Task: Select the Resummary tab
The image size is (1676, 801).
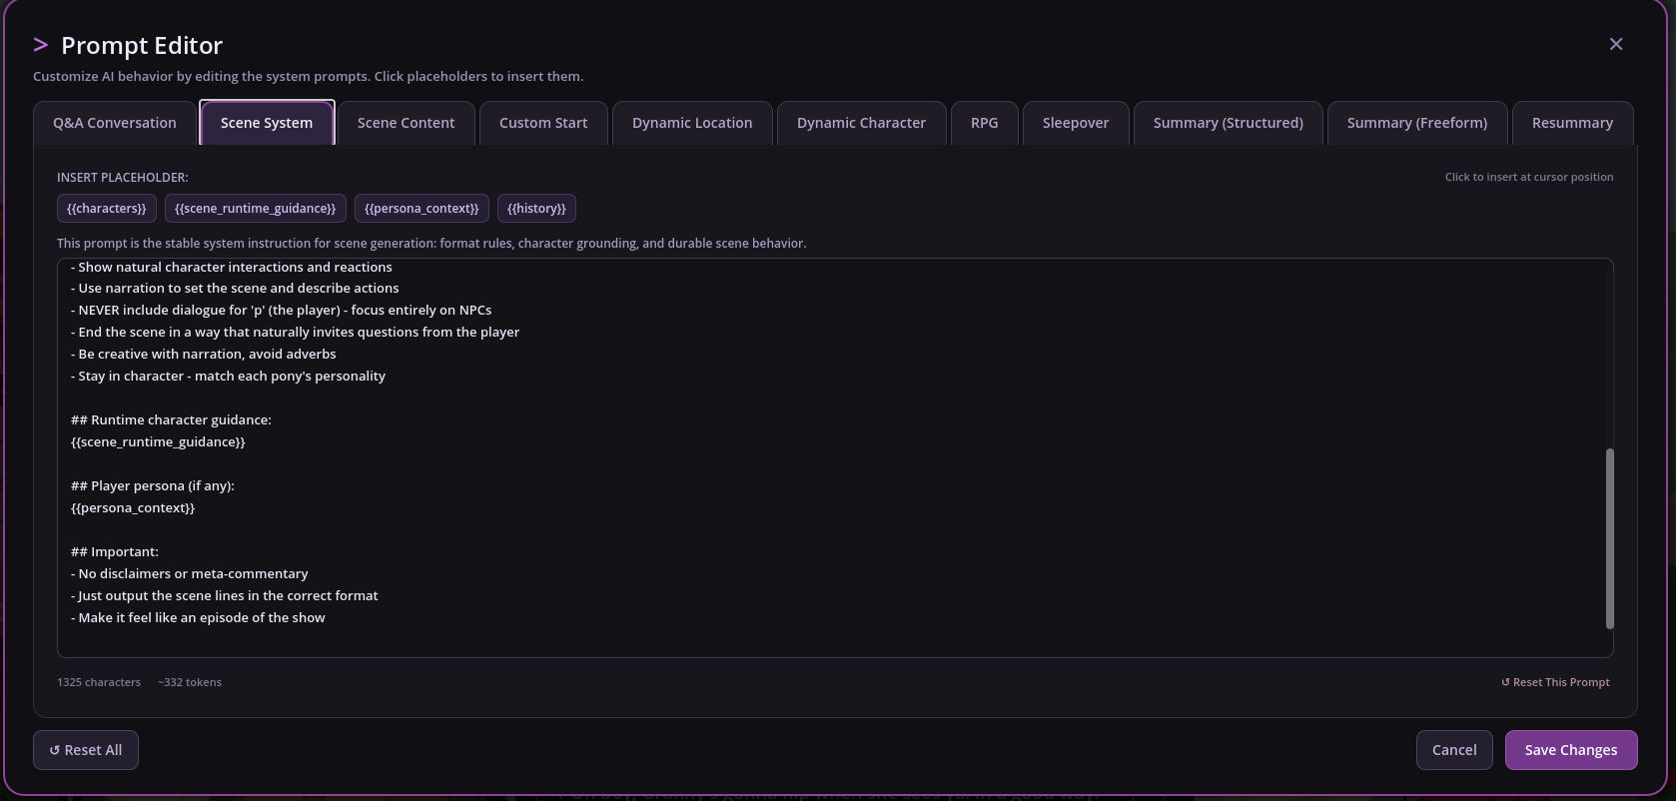Action: 1572,123
